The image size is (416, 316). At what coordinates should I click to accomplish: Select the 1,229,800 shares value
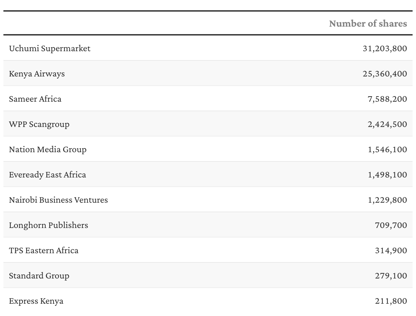[x=387, y=200]
